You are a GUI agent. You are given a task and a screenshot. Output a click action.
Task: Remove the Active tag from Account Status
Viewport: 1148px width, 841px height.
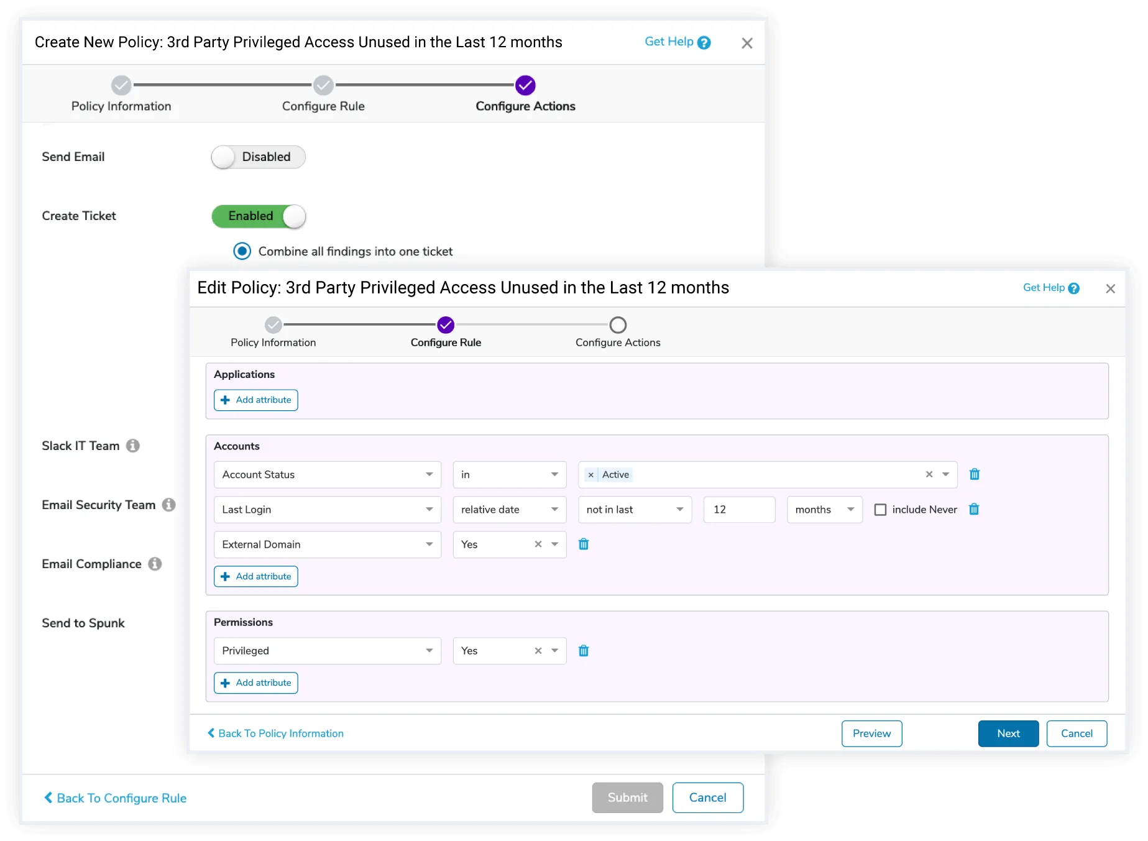tap(591, 475)
